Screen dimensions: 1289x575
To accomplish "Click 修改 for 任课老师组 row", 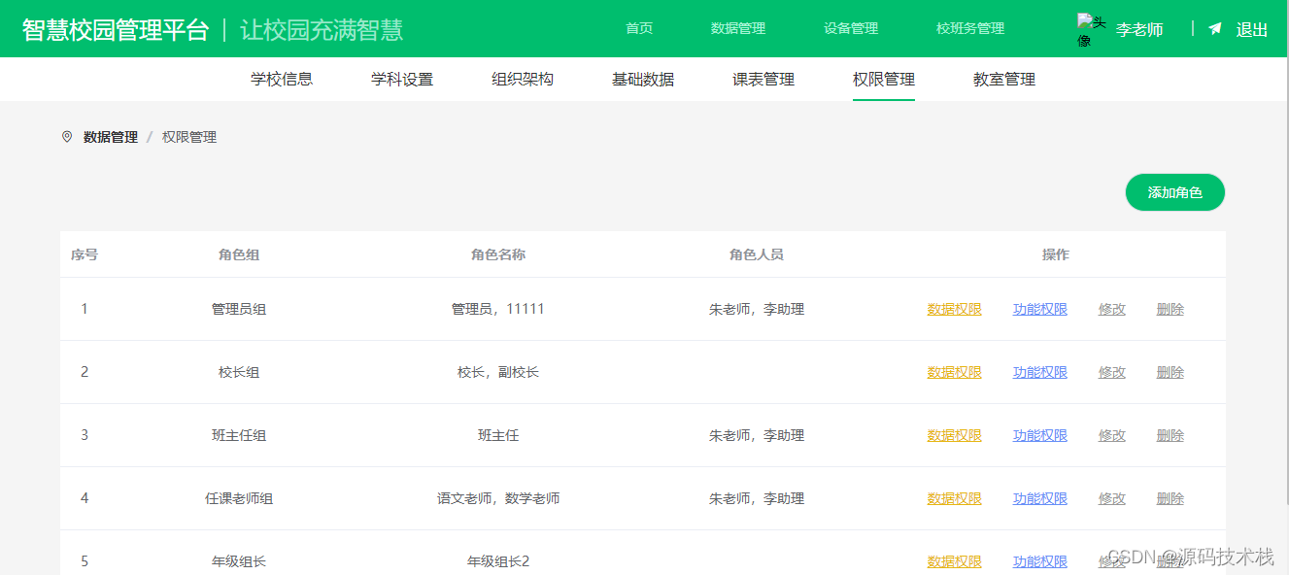I will (x=1112, y=498).
